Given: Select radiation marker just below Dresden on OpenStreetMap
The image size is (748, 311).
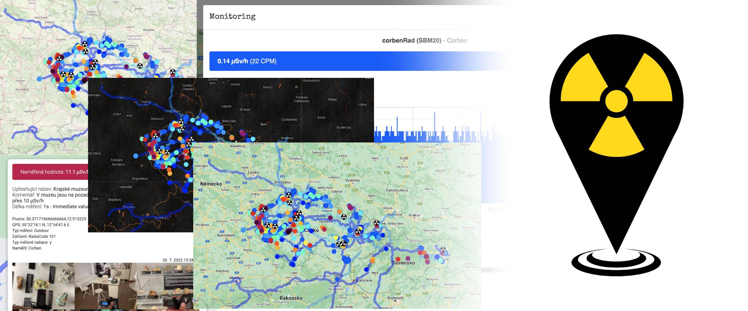Looking at the screenshot, I should (x=85, y=44).
